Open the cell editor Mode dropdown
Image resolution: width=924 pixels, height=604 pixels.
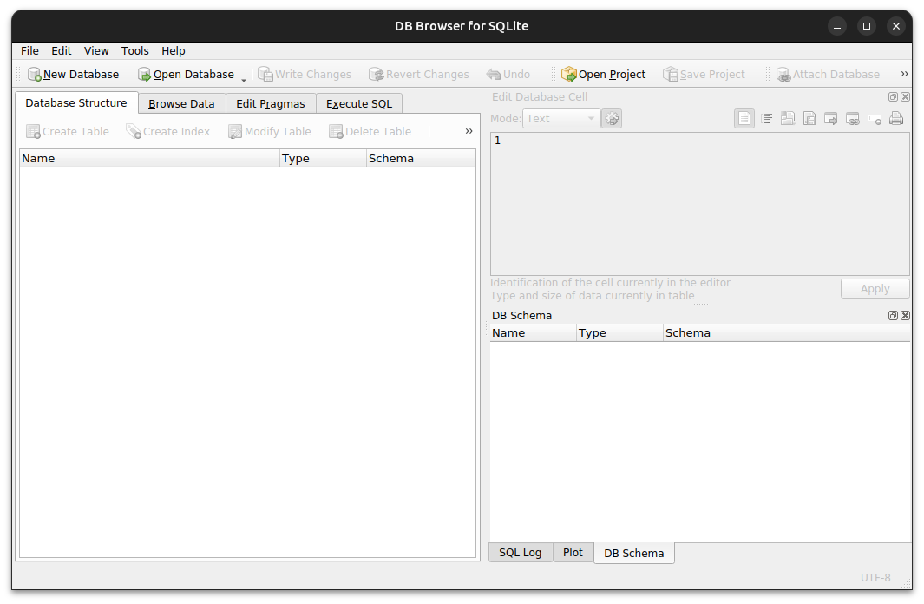click(560, 118)
